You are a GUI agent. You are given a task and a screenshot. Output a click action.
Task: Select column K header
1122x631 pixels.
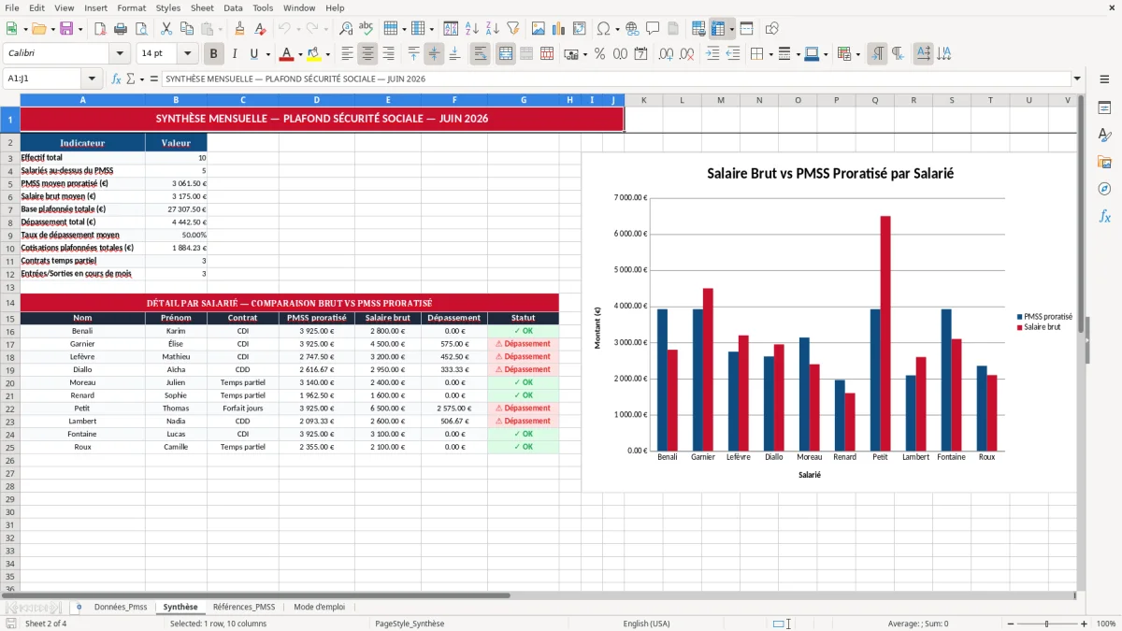click(643, 100)
